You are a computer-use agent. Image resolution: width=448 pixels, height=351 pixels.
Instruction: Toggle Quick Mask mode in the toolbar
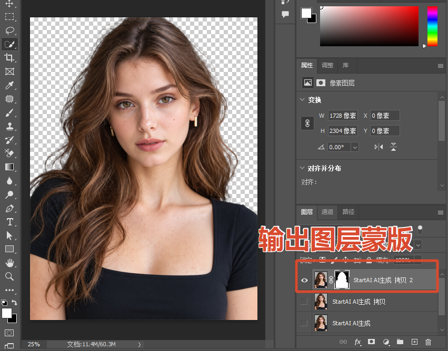tap(9, 333)
